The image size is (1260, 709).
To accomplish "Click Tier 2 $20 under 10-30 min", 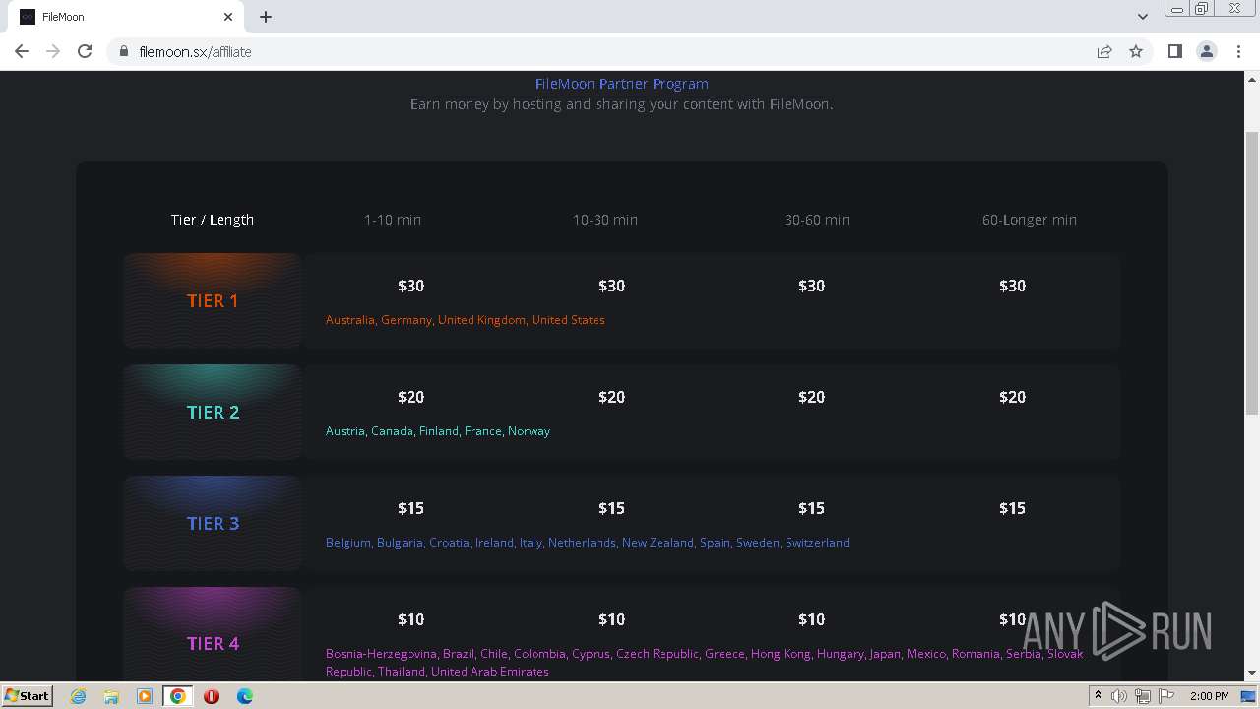I will coord(612,397).
